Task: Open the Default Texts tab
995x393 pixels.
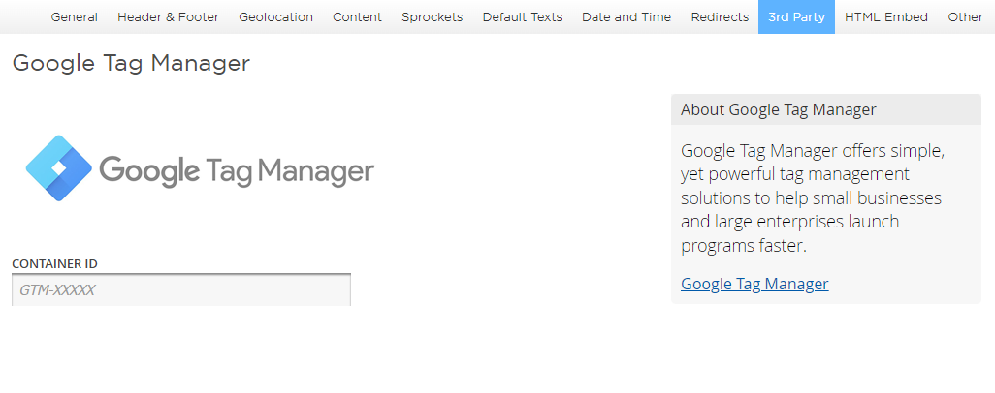Action: coord(523,17)
